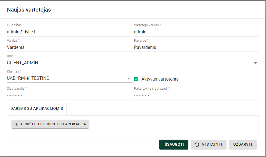Click the Naujas vartotojas dialog title

coord(29,10)
